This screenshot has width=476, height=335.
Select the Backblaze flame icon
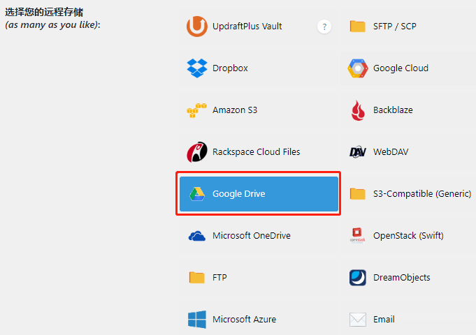(358, 110)
